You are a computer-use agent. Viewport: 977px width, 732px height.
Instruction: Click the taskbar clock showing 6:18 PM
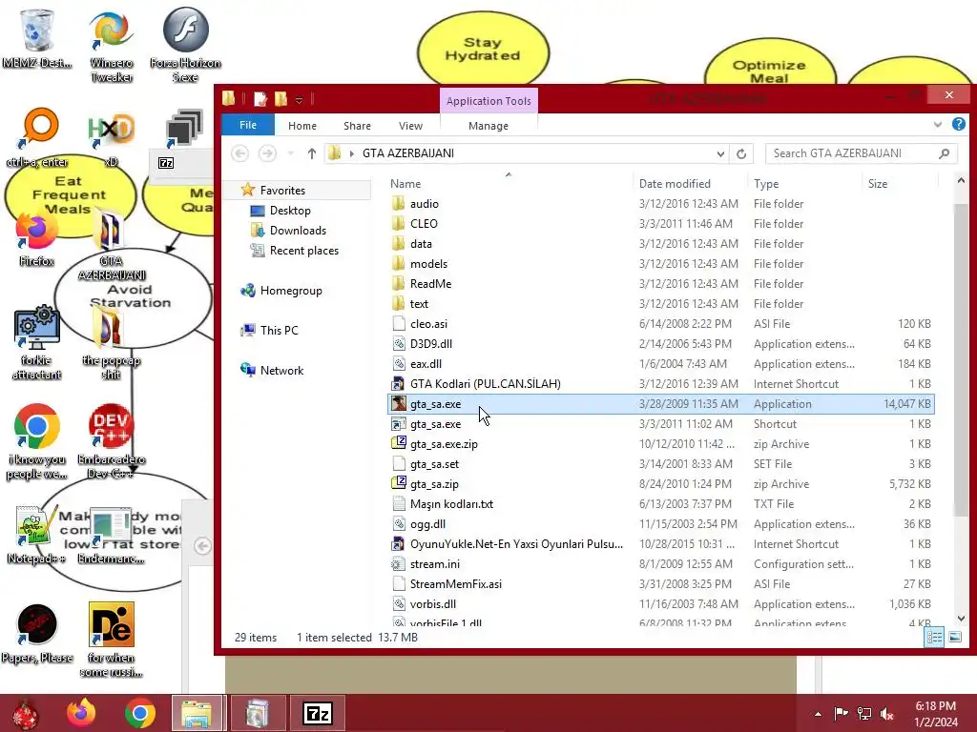(936, 714)
